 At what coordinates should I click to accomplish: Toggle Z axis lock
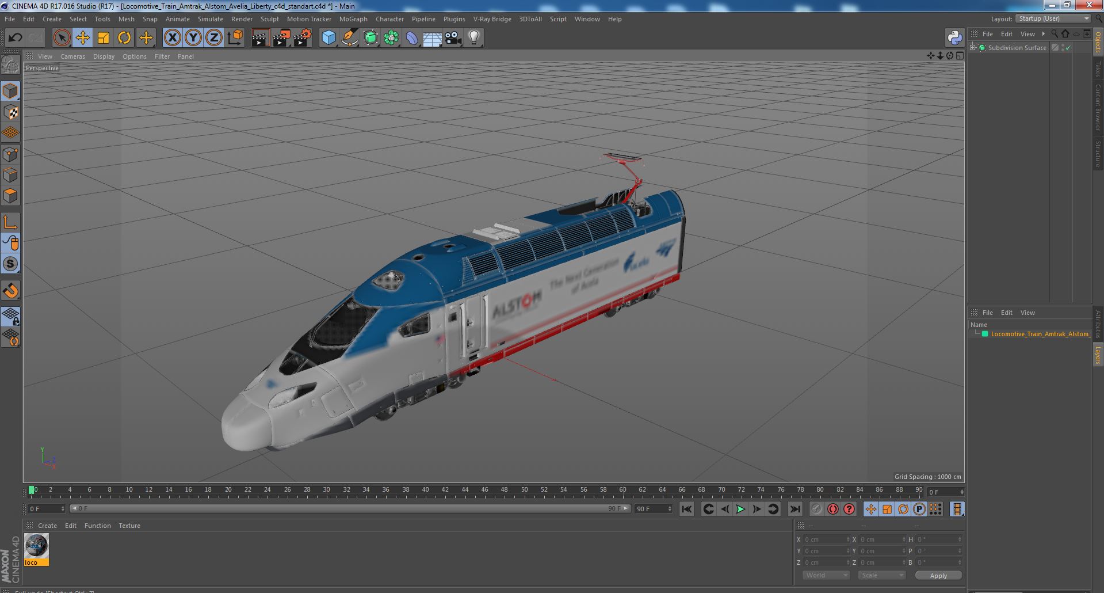tap(214, 38)
